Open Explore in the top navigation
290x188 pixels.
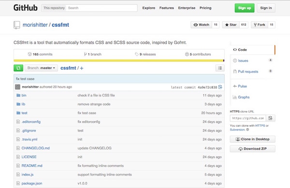coord(149,8)
